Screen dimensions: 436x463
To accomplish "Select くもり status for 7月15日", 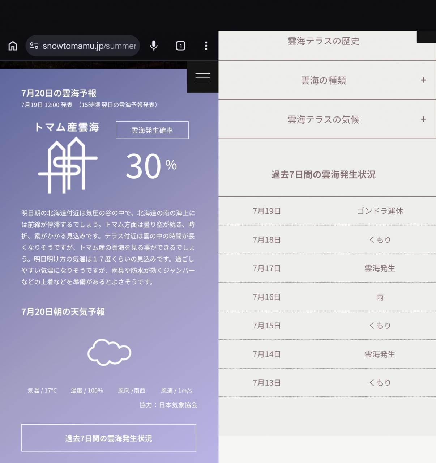I will 380,326.
